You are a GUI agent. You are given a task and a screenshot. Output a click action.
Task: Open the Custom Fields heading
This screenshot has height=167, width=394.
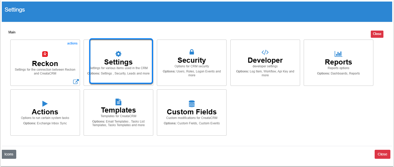coord(192,112)
